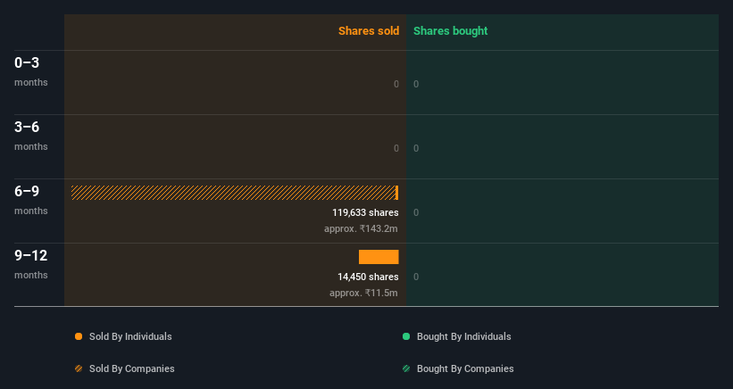
Task: Click the Shares bought column header
Action: pyautogui.click(x=451, y=31)
